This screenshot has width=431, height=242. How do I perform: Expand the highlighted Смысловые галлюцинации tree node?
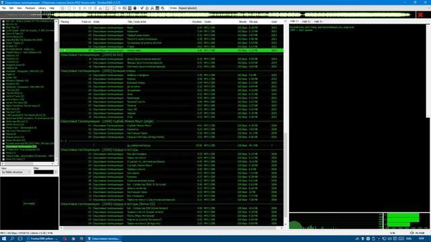pyautogui.click(x=3, y=147)
